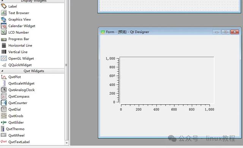243x148 pixels.
Task: Pick the QwtDial widget icon
Action: coord(4,109)
